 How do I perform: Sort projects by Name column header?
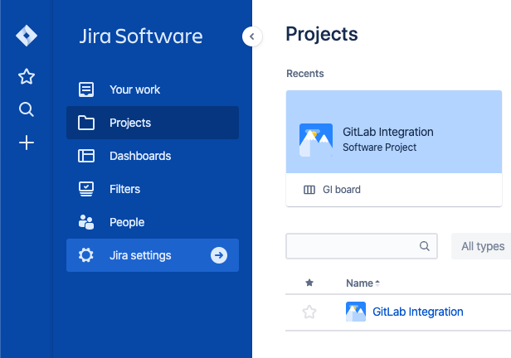[359, 283]
